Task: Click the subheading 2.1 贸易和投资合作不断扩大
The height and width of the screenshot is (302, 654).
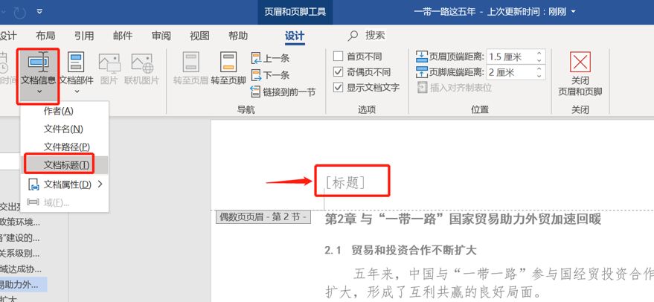Action: [x=401, y=250]
